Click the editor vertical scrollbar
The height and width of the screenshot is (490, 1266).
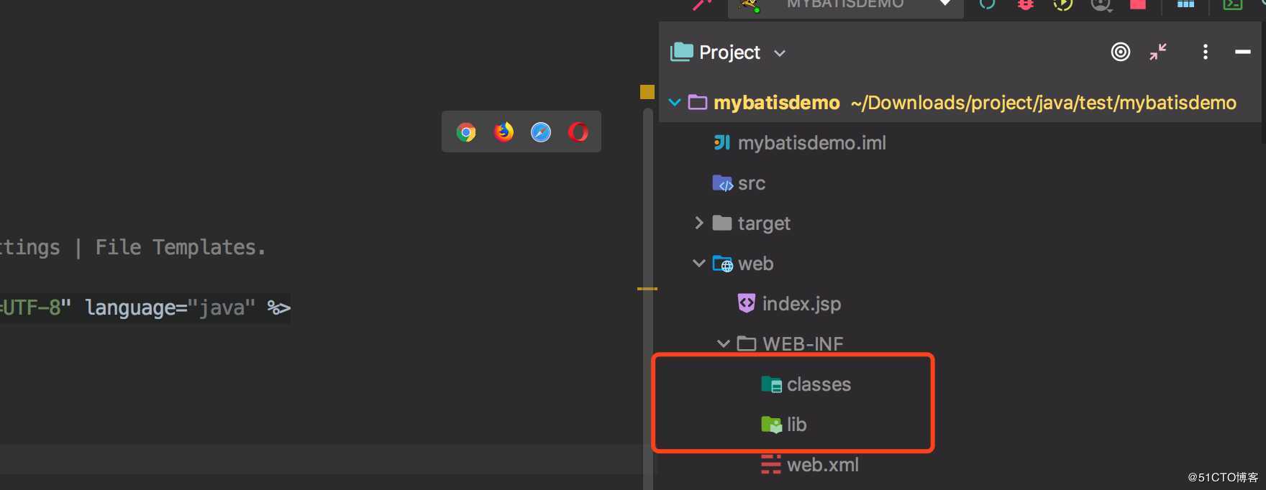coord(648,298)
